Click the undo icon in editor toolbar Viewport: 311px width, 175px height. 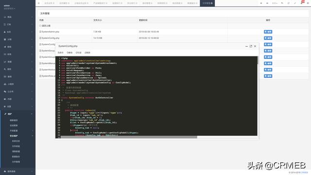[x=69, y=52]
